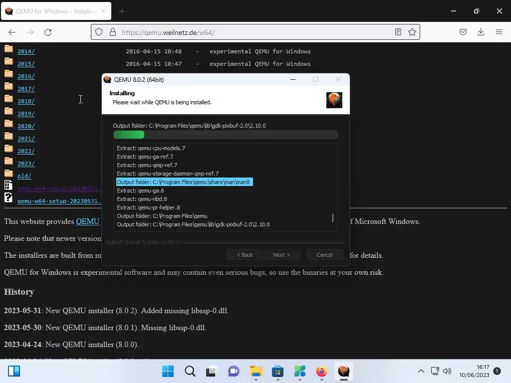Bookmark this page with the star icon
The image size is (511, 383).
tap(412, 32)
